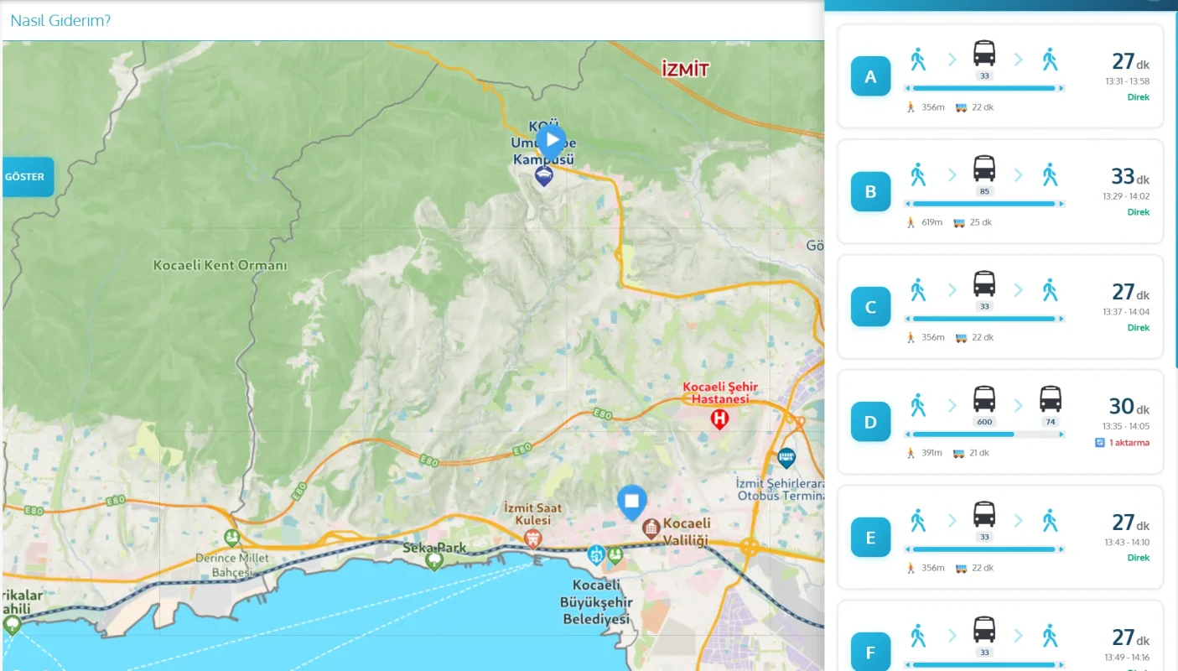Image resolution: width=1178 pixels, height=671 pixels.
Task: Click the Kocaeli Valiliği building marker
Action: pos(651,528)
